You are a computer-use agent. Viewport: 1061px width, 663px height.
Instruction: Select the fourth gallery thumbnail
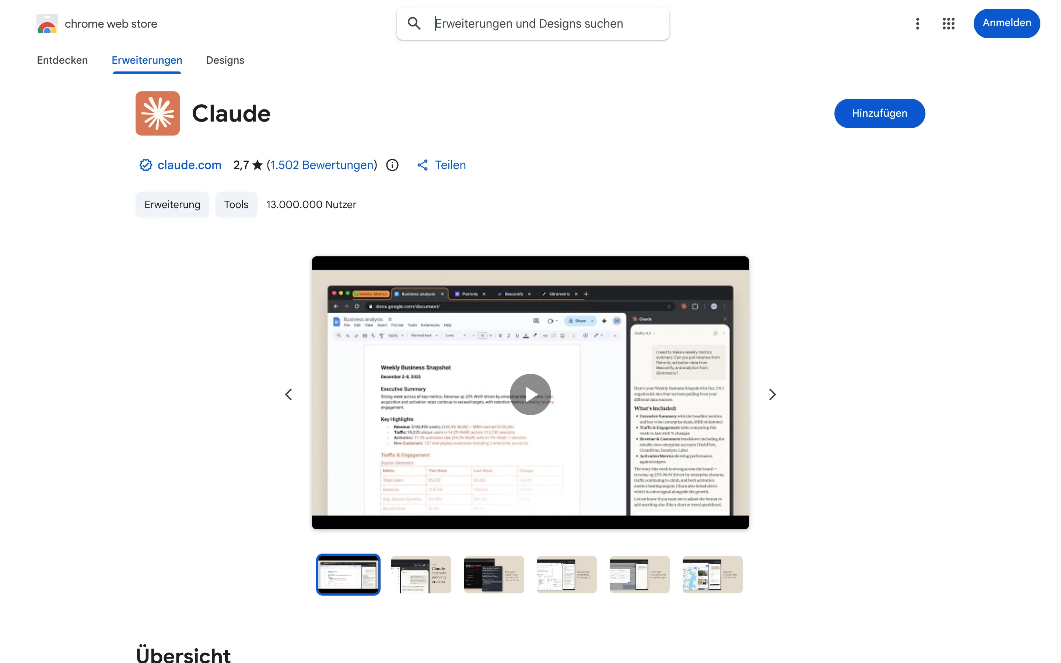click(567, 575)
